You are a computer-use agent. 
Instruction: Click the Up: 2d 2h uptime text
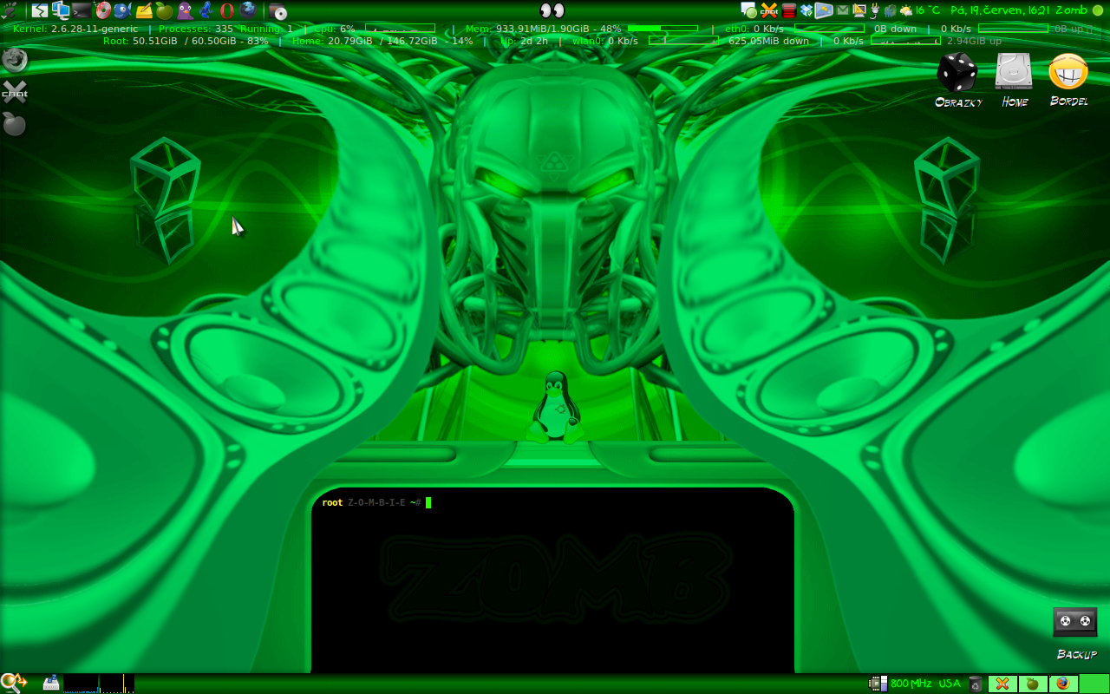524,42
